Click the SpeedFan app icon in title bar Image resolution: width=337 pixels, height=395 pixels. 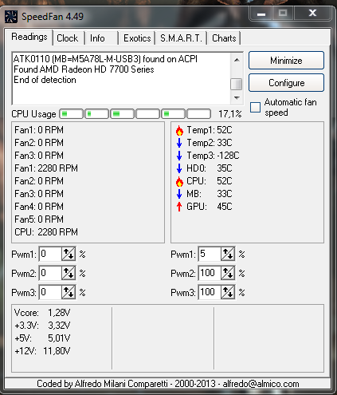click(x=11, y=17)
